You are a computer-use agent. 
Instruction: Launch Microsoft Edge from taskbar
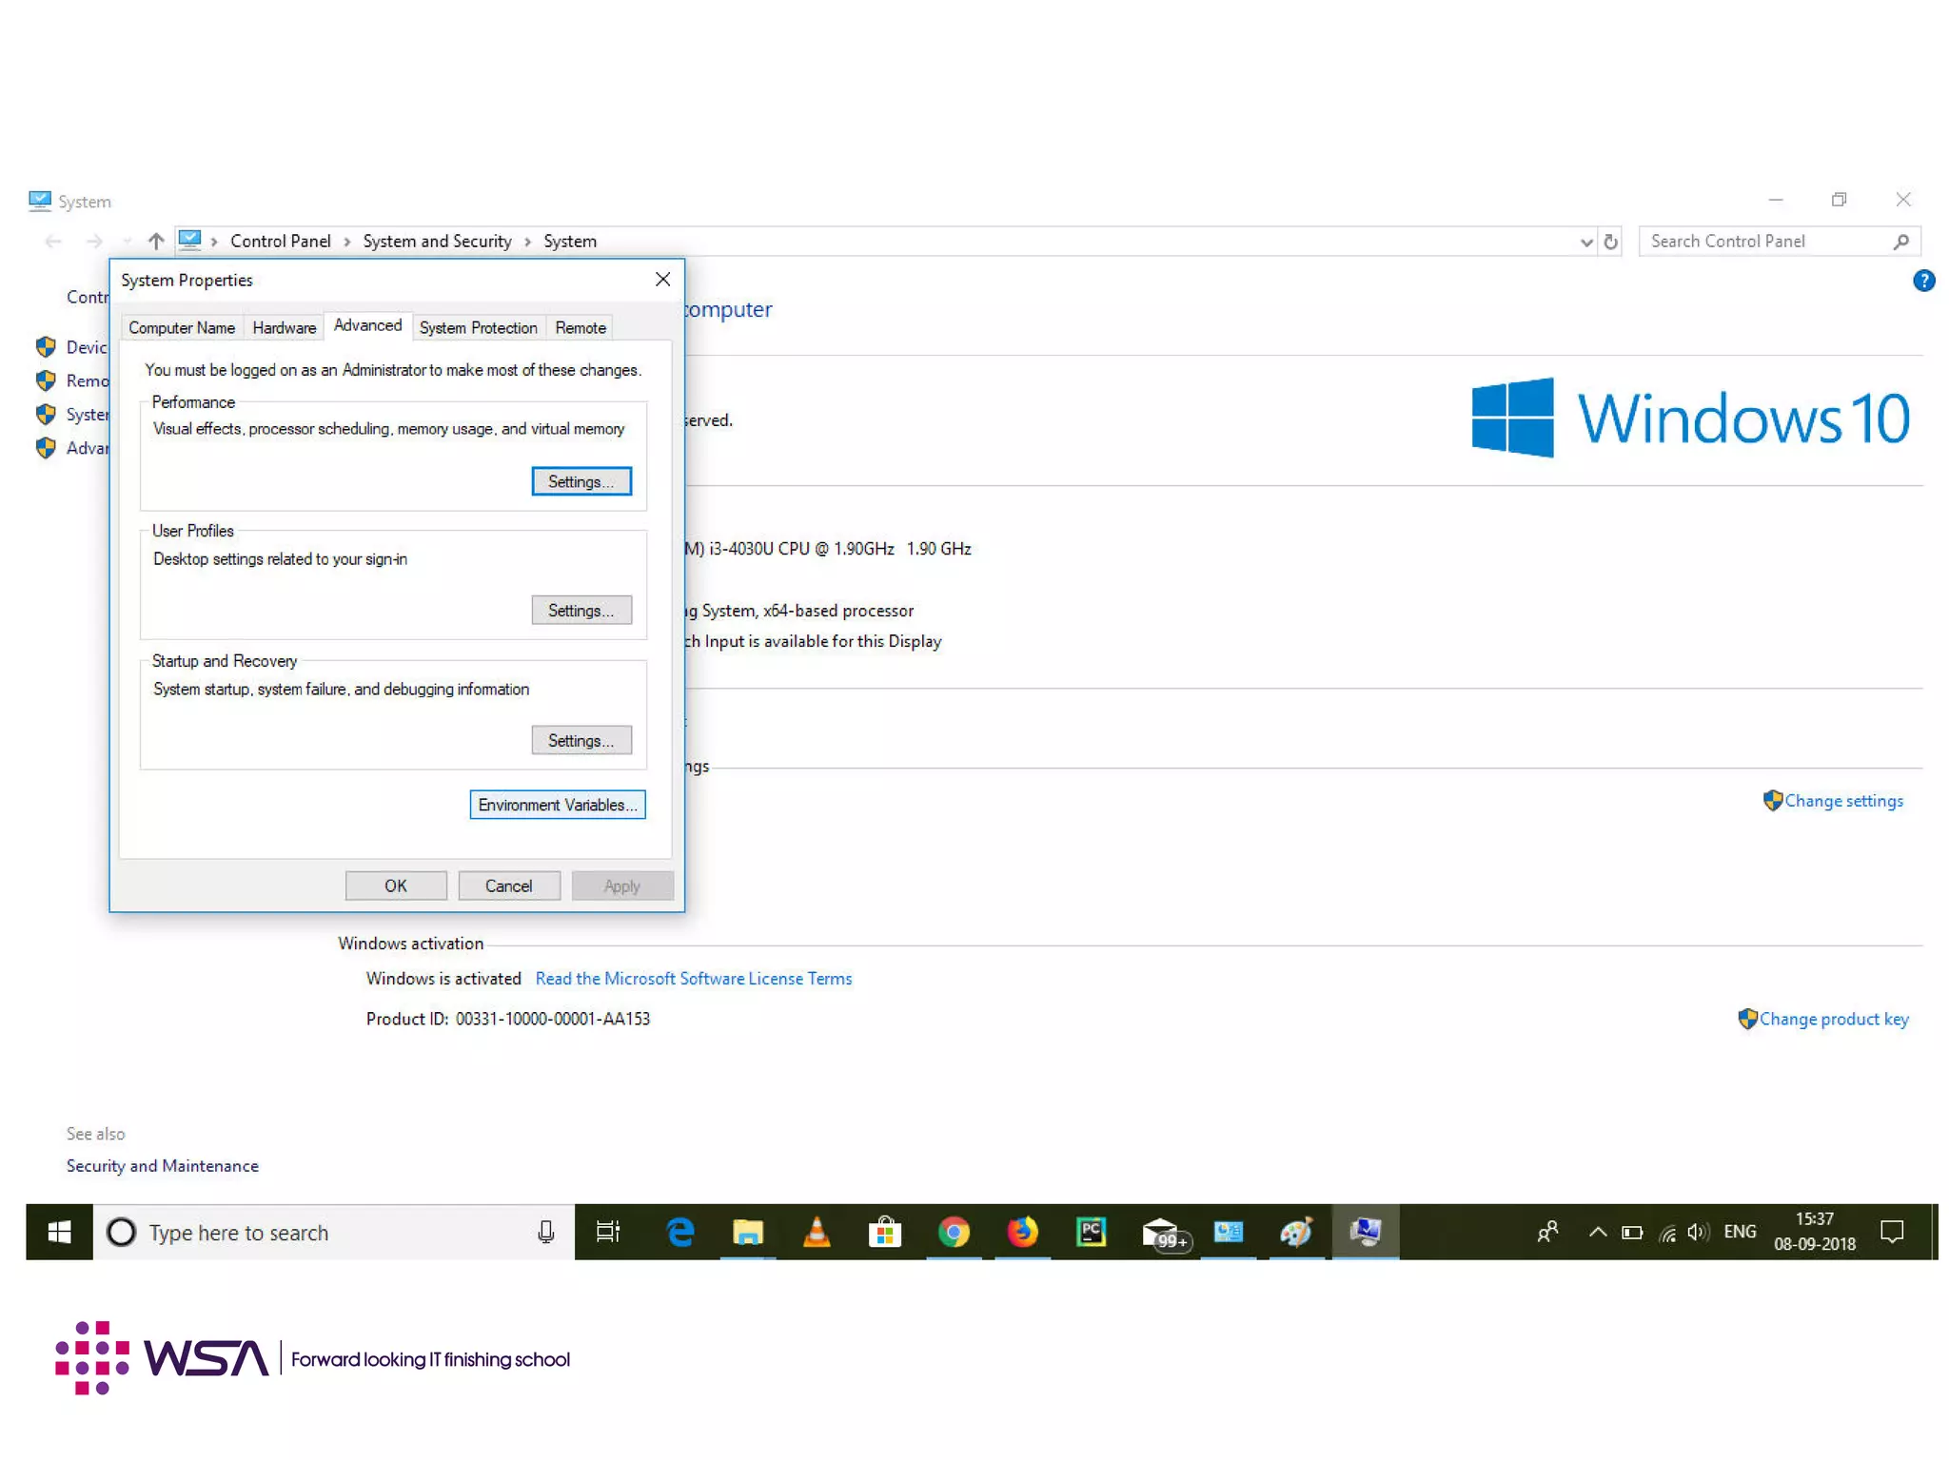tap(679, 1232)
